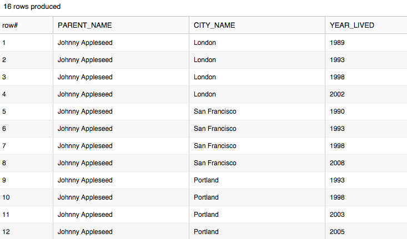The height and width of the screenshot is (239, 407).
Task: Select the 2002 year cell
Action: (337, 94)
